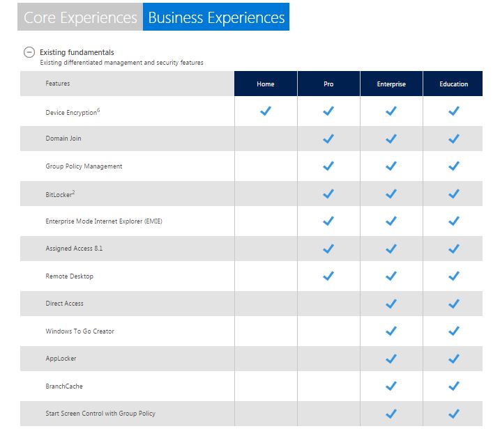The height and width of the screenshot is (431, 500).
Task: Click the Pro column header
Action: pyautogui.click(x=328, y=84)
